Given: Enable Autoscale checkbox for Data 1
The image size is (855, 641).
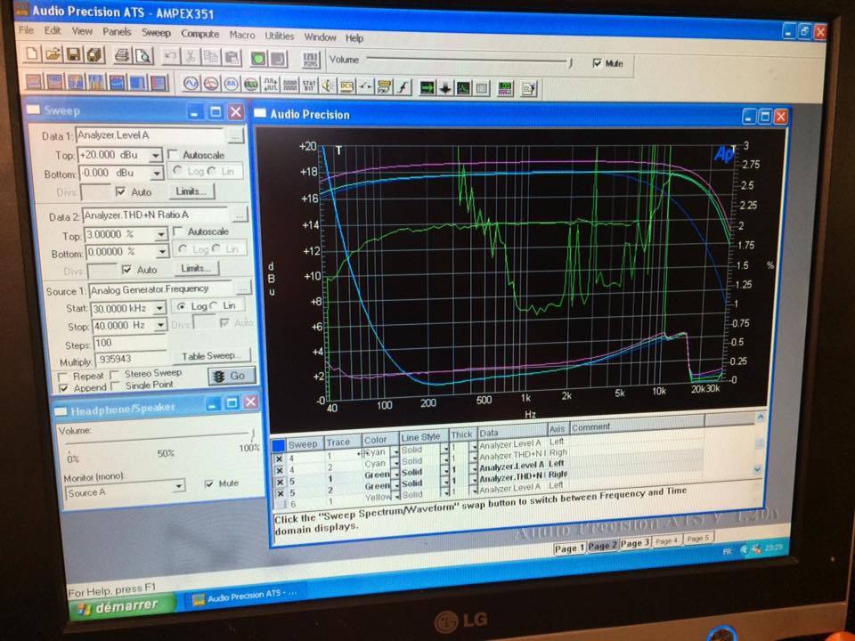Looking at the screenshot, I should coord(174,155).
